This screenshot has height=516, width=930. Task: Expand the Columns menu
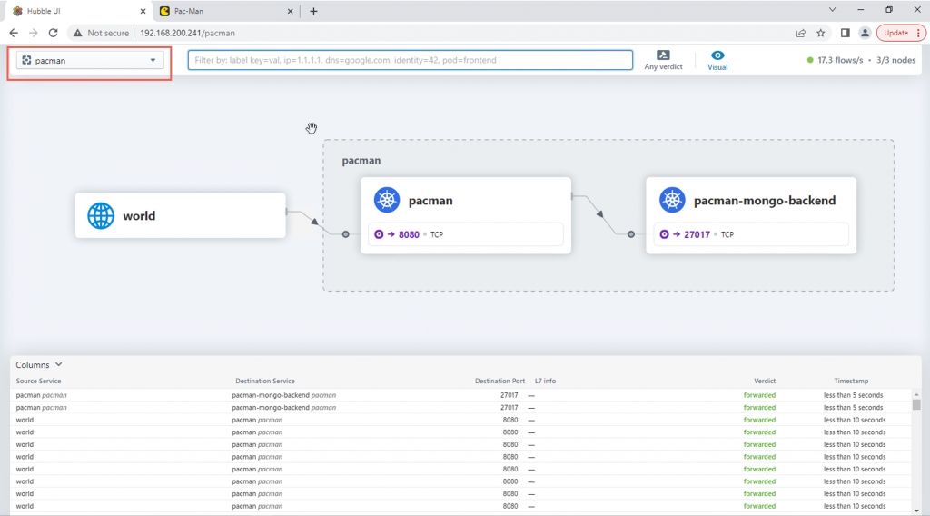click(x=38, y=365)
